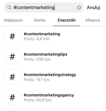Select the Posty: 157 tys. count text

coord(37,80)
